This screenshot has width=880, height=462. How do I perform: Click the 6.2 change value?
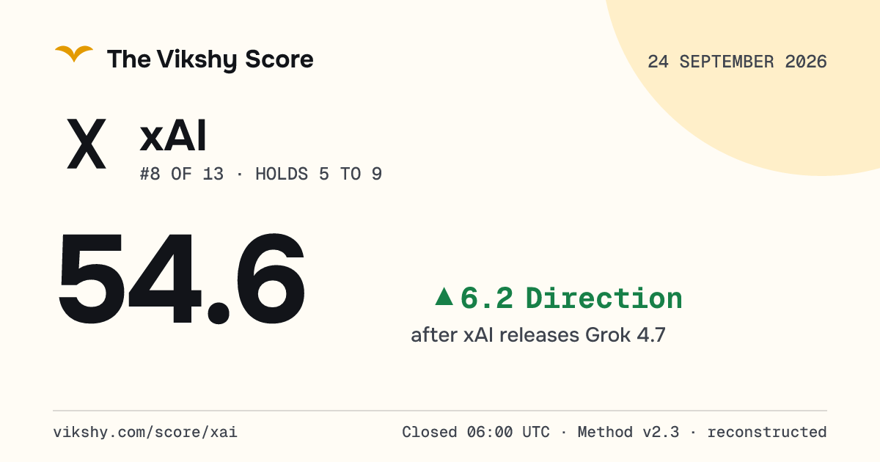[486, 298]
